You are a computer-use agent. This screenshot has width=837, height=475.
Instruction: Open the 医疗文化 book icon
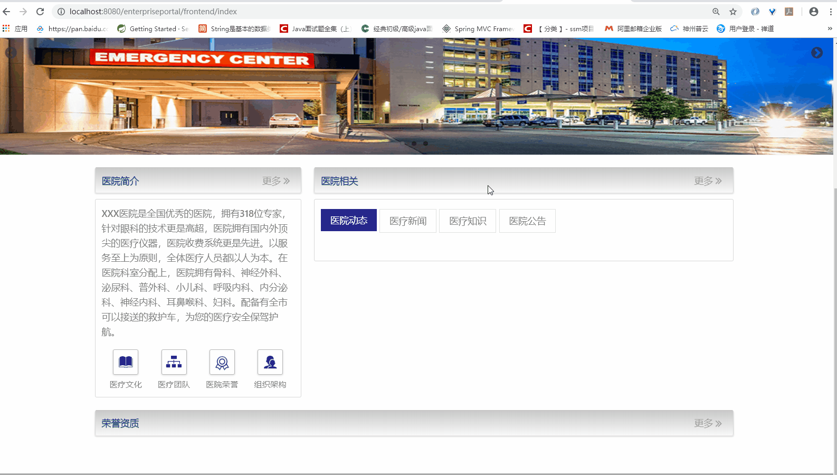tap(126, 362)
